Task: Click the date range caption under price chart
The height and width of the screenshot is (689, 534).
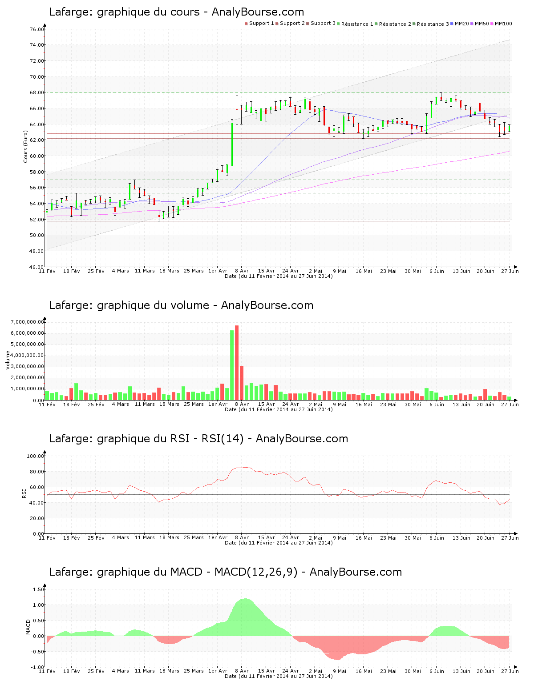Action: [279, 276]
